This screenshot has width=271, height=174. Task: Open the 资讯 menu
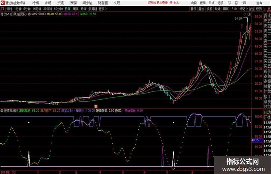(61, 3)
